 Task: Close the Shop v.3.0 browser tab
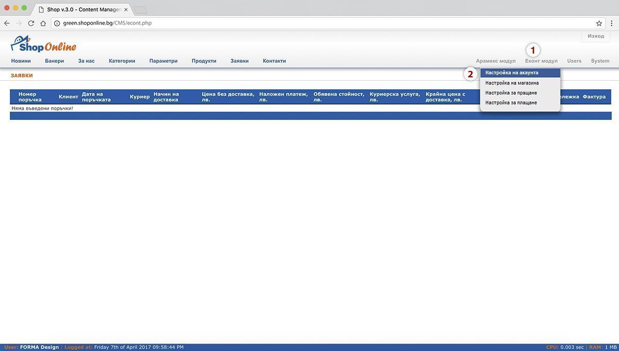click(126, 10)
